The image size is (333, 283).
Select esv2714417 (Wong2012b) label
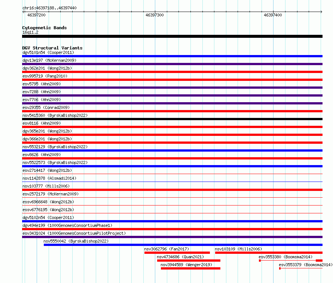coord(47,170)
